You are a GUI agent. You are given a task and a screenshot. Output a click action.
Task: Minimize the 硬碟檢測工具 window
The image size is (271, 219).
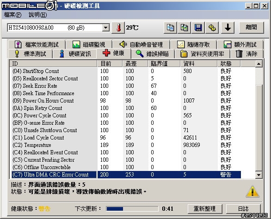point(248,6)
